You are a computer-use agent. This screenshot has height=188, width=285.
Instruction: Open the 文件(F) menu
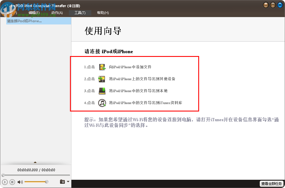click(11, 13)
